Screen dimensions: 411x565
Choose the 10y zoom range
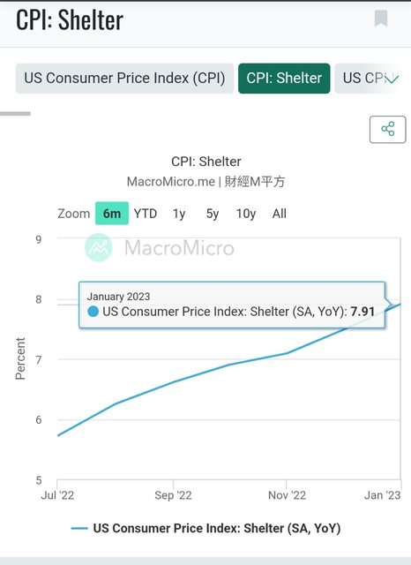point(246,214)
